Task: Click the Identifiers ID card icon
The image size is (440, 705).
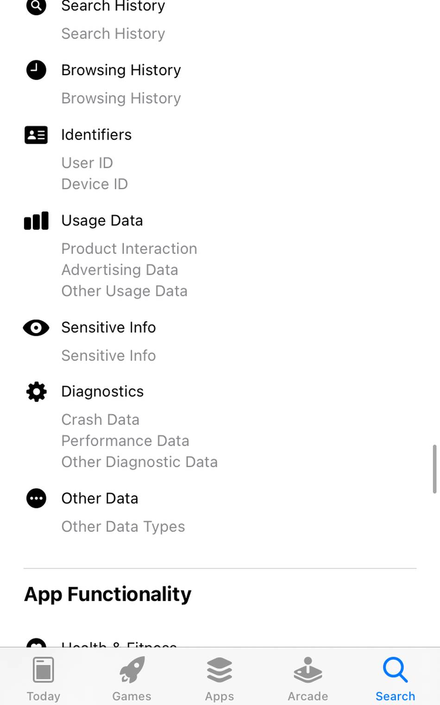Action: (x=36, y=135)
